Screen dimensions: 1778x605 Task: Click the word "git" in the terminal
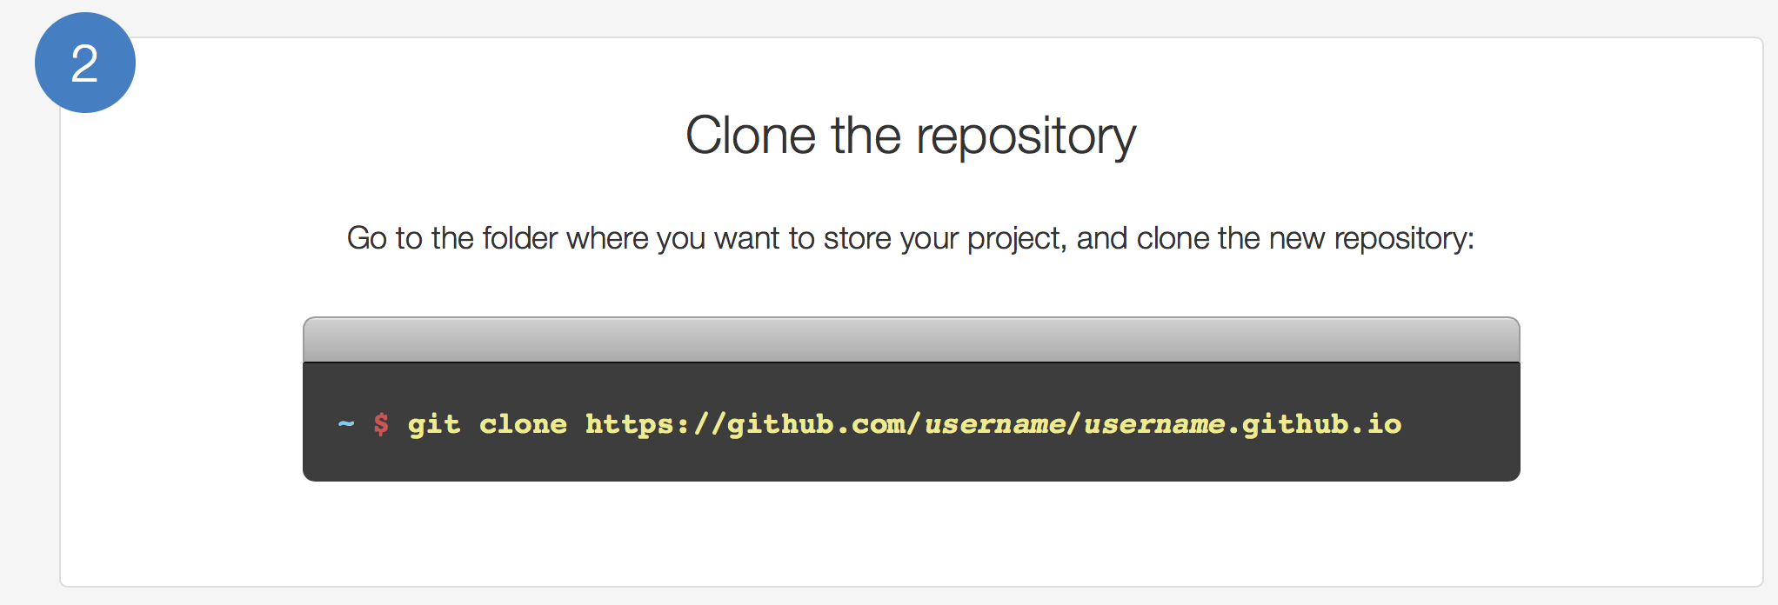pos(434,424)
